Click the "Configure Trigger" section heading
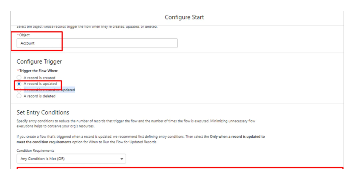The height and width of the screenshot is (181, 350). coord(39,62)
